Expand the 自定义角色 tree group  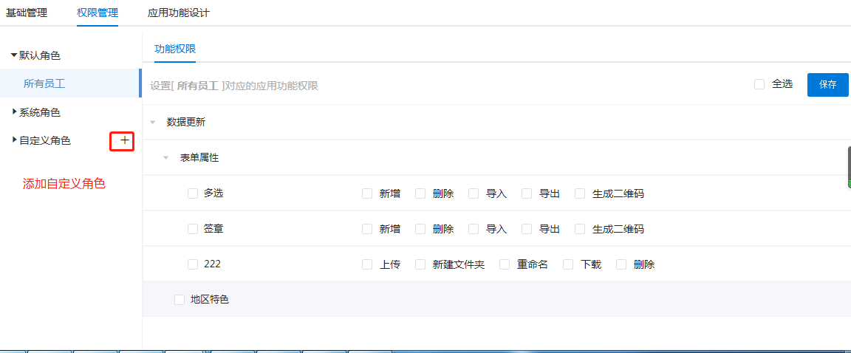[14, 140]
